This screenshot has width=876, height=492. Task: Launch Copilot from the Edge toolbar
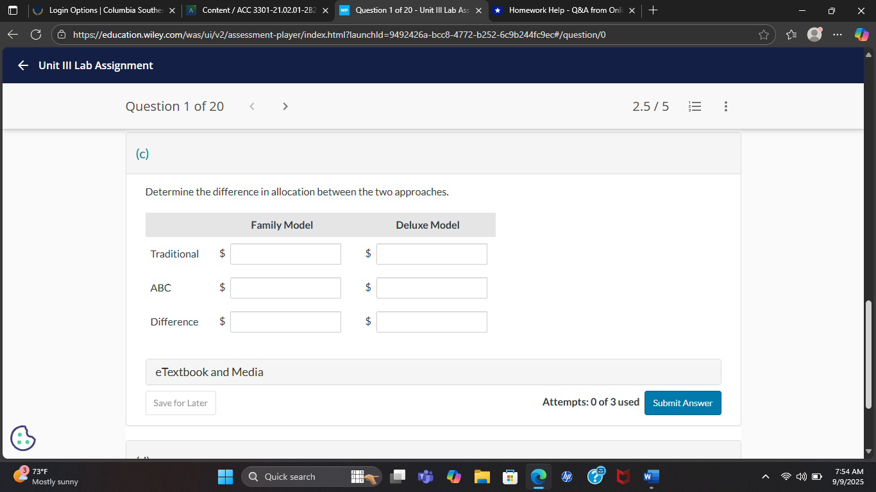coord(861,35)
